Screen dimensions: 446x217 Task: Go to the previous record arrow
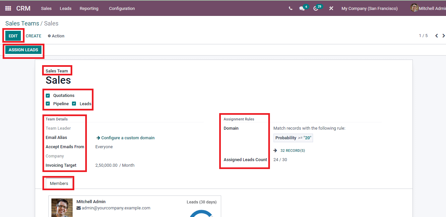click(436, 36)
